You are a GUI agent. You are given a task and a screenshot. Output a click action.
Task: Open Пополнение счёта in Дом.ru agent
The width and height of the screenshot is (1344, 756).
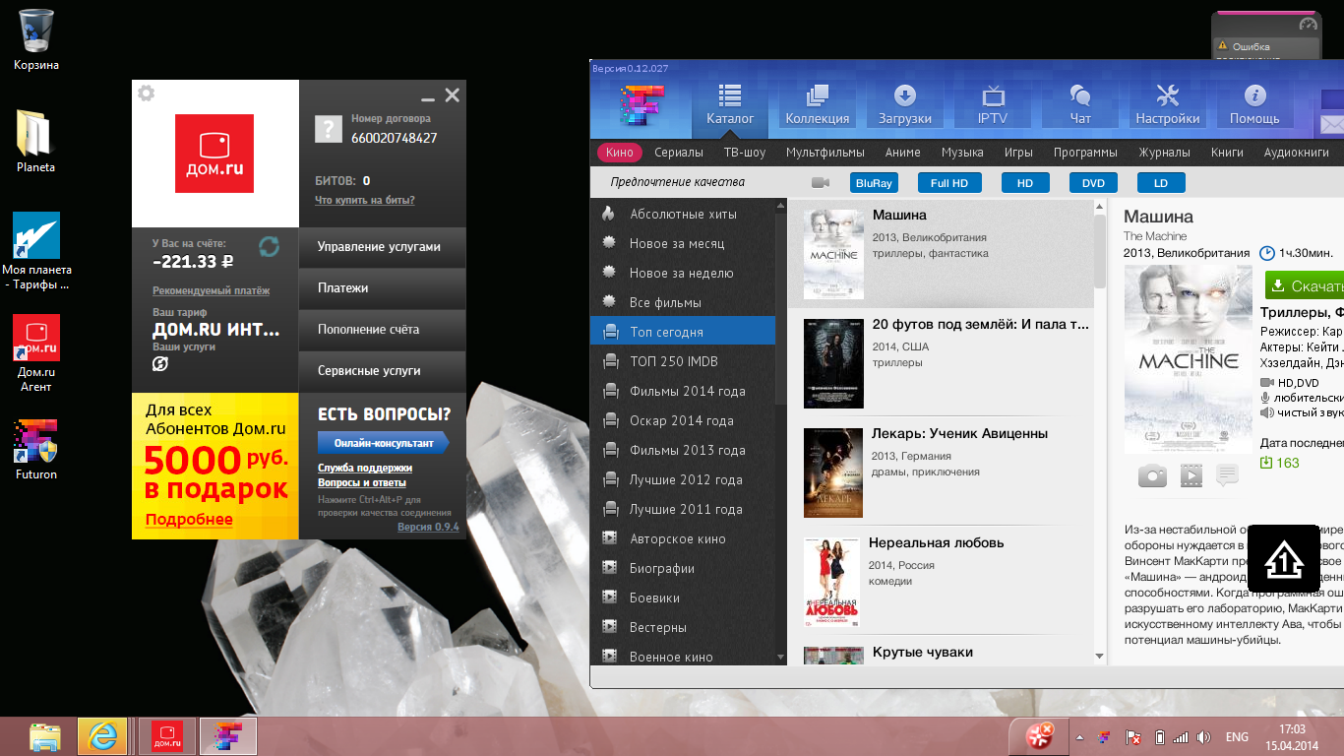point(382,330)
